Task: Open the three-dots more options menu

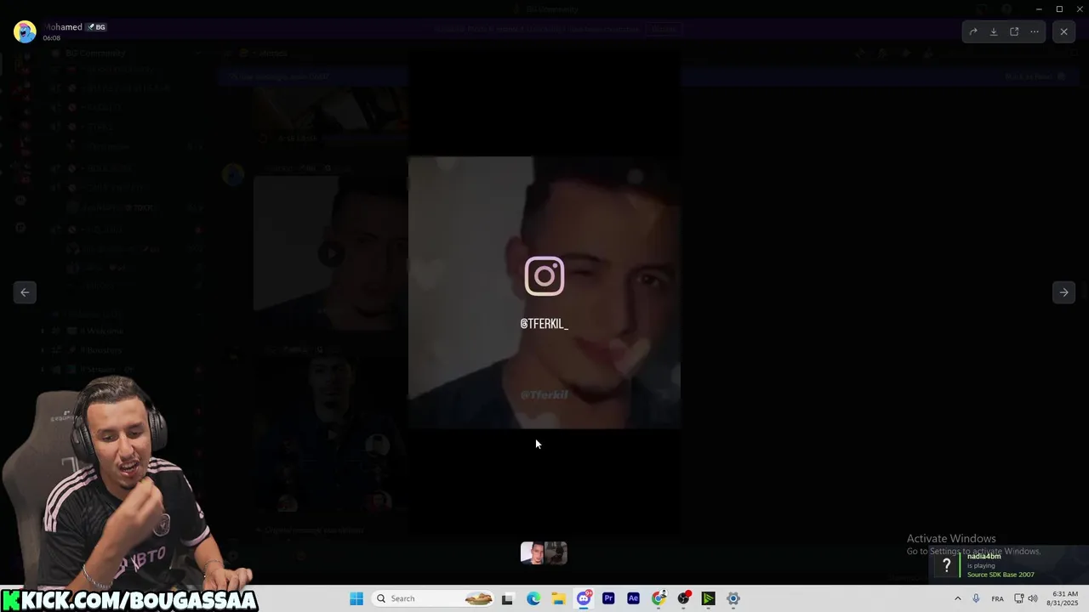Action: pos(1035,31)
